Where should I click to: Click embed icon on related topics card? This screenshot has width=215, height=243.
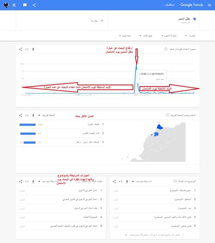pos(120,181)
